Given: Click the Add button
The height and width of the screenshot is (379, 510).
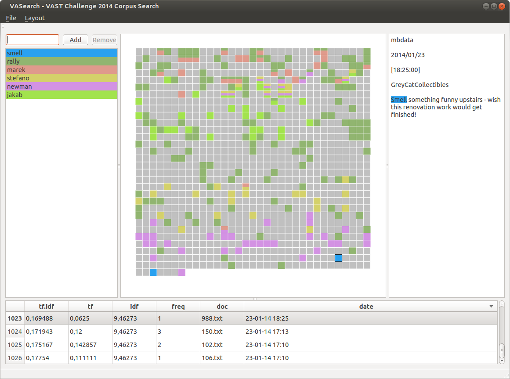Looking at the screenshot, I should coord(76,40).
